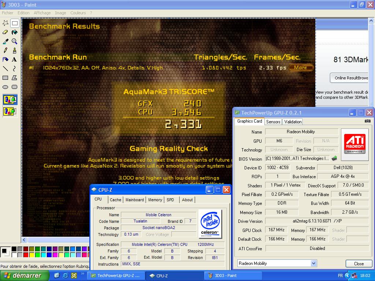Pick the Eraser tool in Paint
The width and height of the screenshot is (375, 281).
click(5, 32)
